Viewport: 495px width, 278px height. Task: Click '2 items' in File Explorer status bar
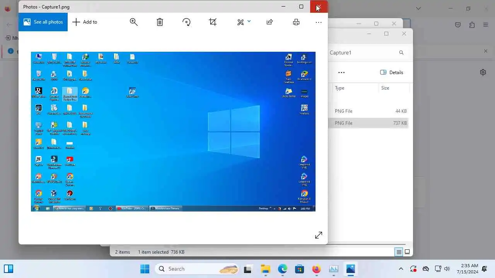coord(123,252)
